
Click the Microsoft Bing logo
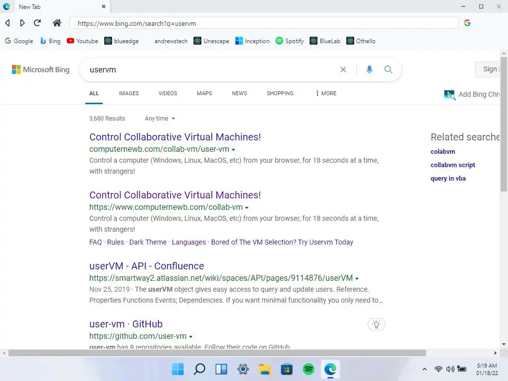click(41, 69)
